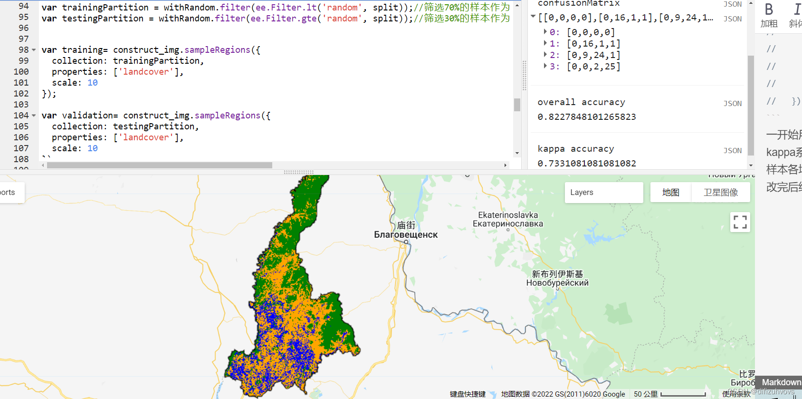Click the 50 公里 map scale control
This screenshot has height=399, width=802.
pos(669,394)
